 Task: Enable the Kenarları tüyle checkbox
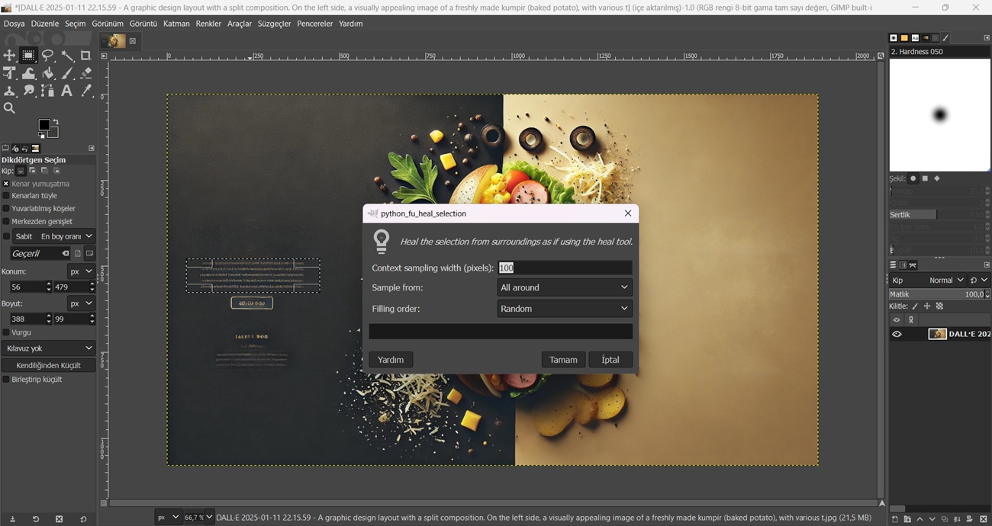6,196
